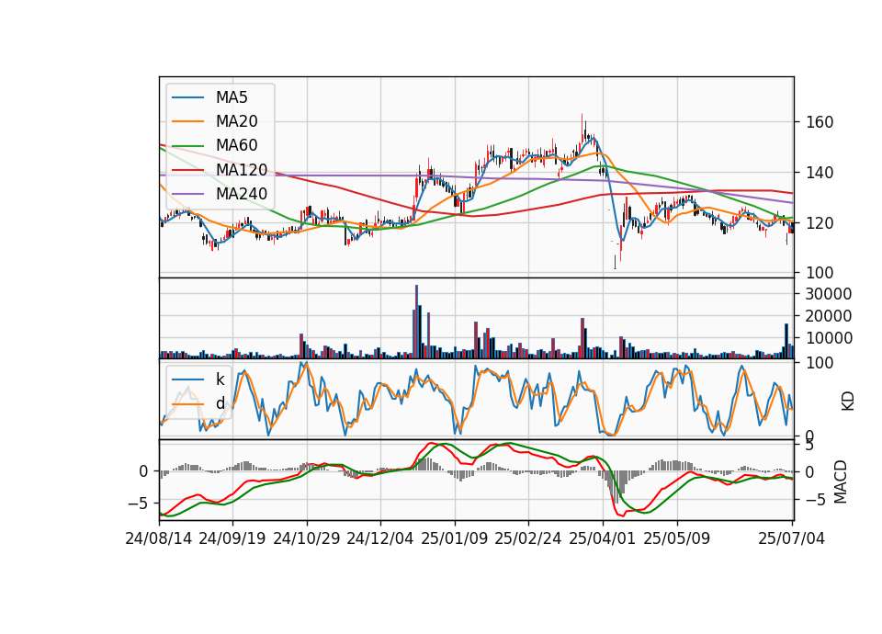Click the MA240 legend label
Image resolution: width=882 pixels, height=634 pixels.
[242, 194]
